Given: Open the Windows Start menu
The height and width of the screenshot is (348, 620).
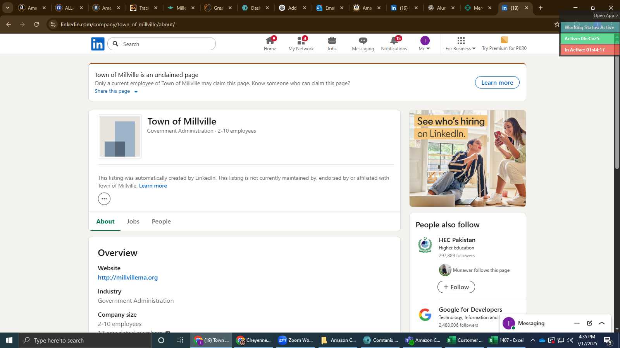Looking at the screenshot, I should [9, 340].
